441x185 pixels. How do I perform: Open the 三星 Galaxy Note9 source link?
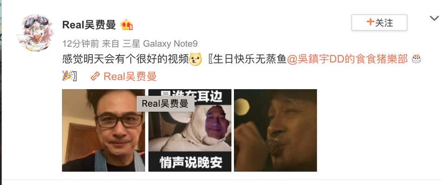point(160,44)
